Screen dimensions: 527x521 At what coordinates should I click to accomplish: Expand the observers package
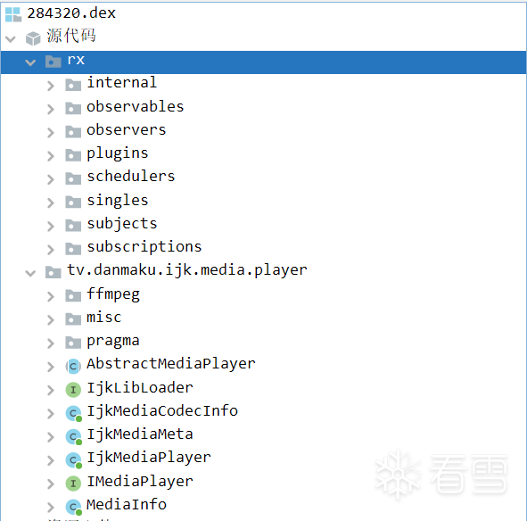click(51, 133)
